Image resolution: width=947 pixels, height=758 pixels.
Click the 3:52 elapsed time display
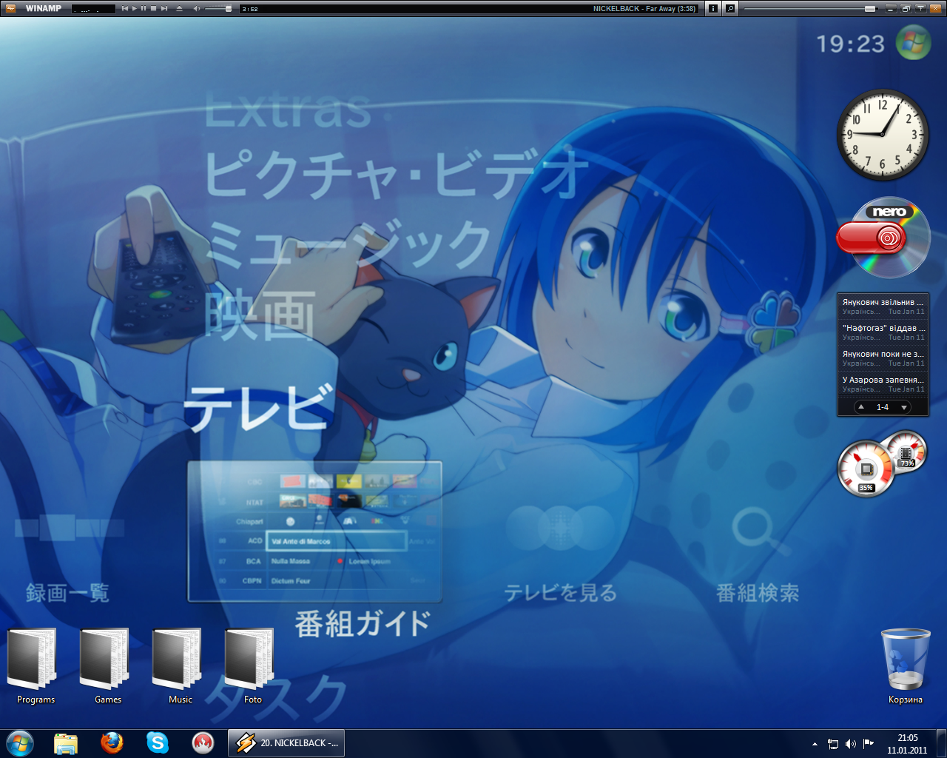click(250, 9)
